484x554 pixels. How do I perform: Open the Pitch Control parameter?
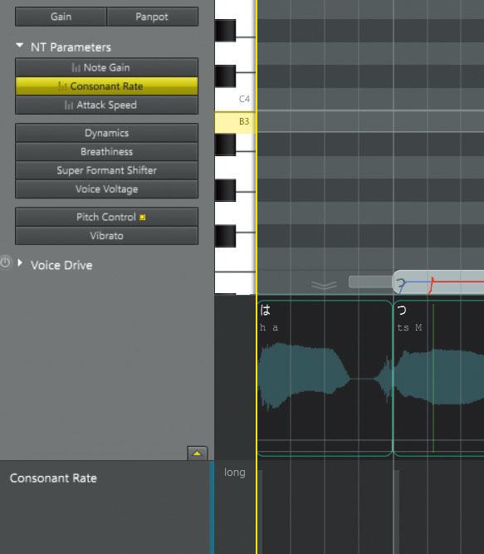click(x=106, y=217)
